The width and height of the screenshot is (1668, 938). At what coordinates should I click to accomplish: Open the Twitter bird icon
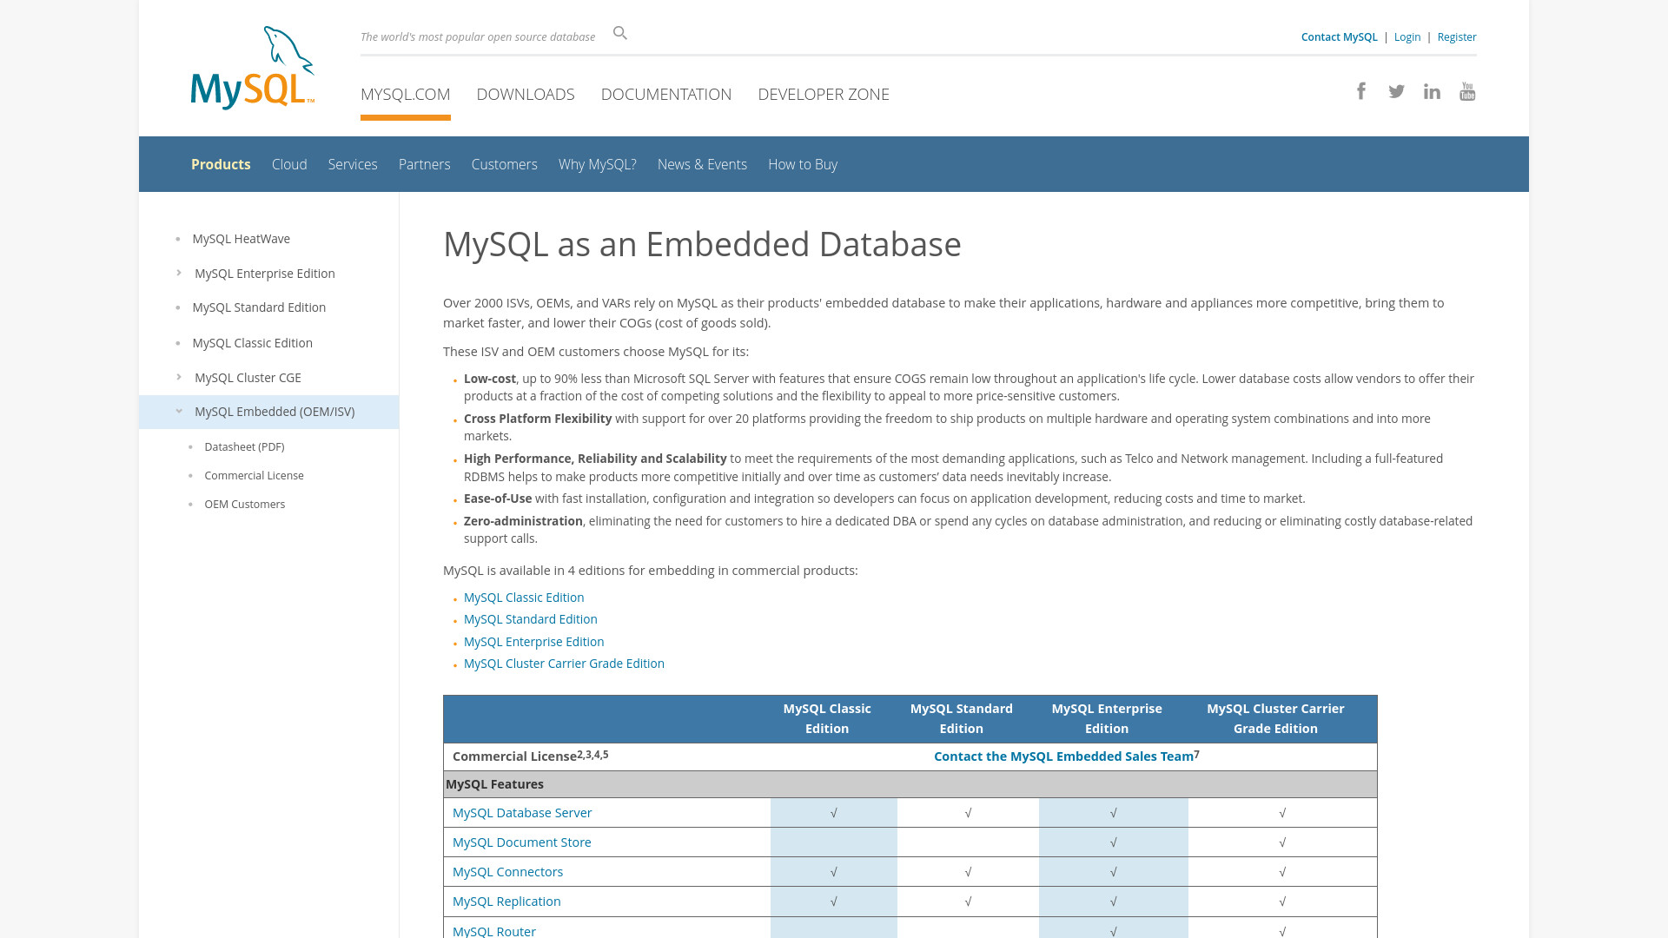(1396, 91)
